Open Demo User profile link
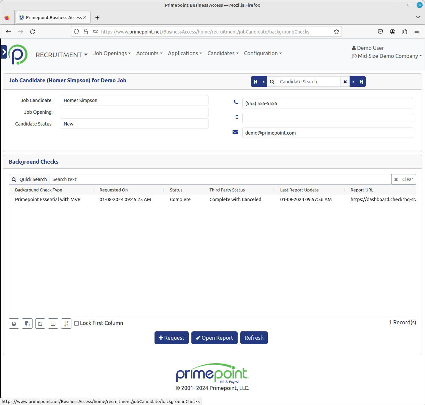425x405 pixels. tap(368, 48)
